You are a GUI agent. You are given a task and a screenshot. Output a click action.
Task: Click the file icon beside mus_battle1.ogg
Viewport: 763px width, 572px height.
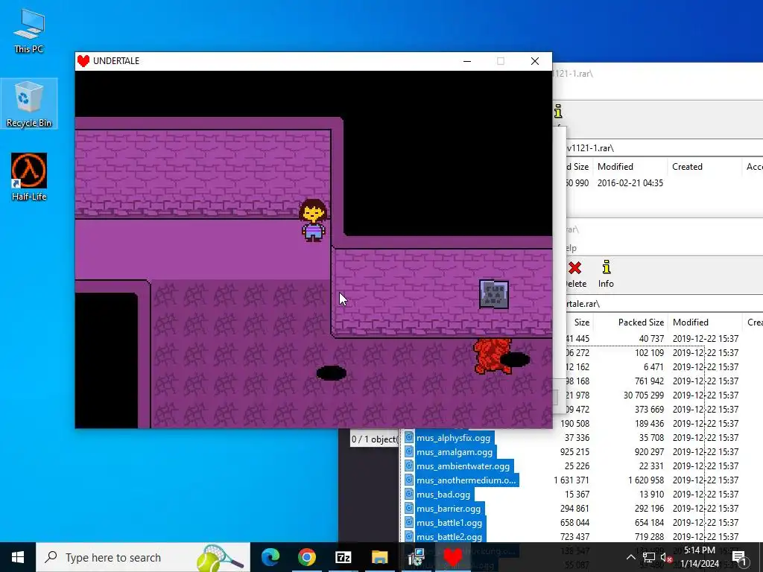409,522
